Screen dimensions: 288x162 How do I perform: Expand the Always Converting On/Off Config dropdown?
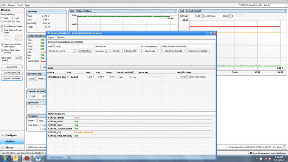74,51
